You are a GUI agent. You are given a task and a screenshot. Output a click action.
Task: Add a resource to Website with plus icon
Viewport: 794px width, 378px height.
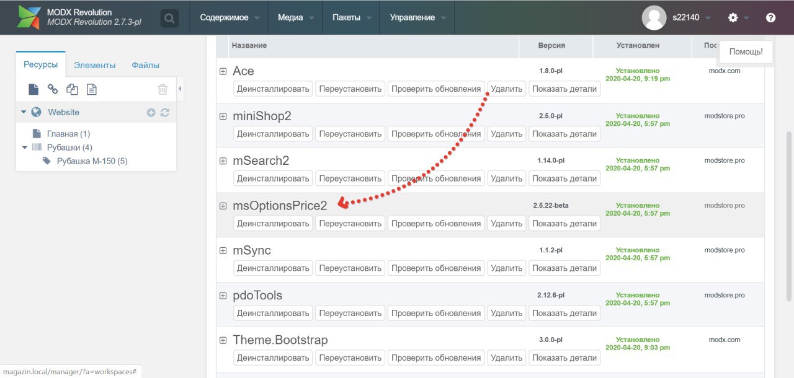(x=151, y=112)
